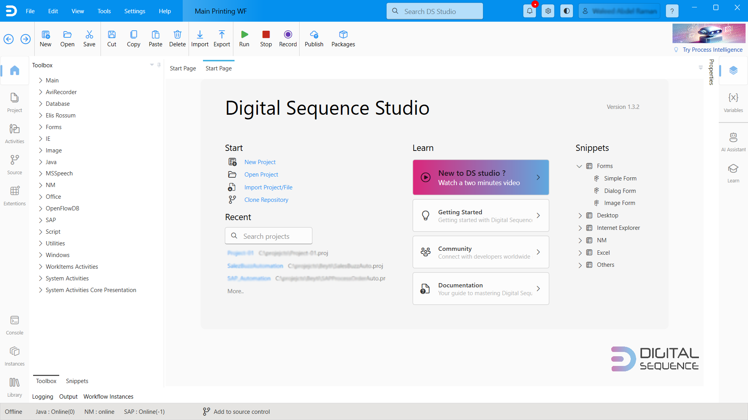Open the File menu

(x=30, y=11)
